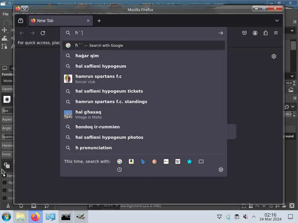This screenshot has height=223, width=298.
Task: Toggle the GIMP Apply Jitter checkbox
Action: coord(5,182)
